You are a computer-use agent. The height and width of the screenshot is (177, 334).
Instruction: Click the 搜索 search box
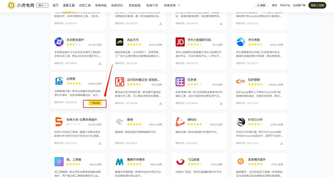261,5
